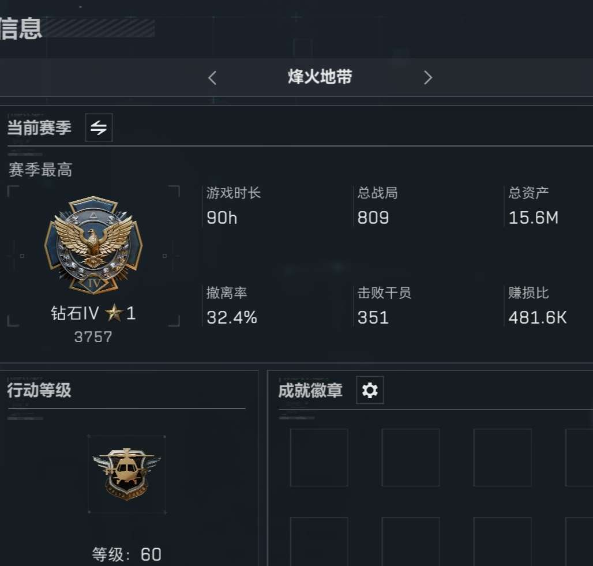Click the 击败干员 351 stat
Image resolution: width=593 pixels, height=566 pixels.
click(x=384, y=306)
